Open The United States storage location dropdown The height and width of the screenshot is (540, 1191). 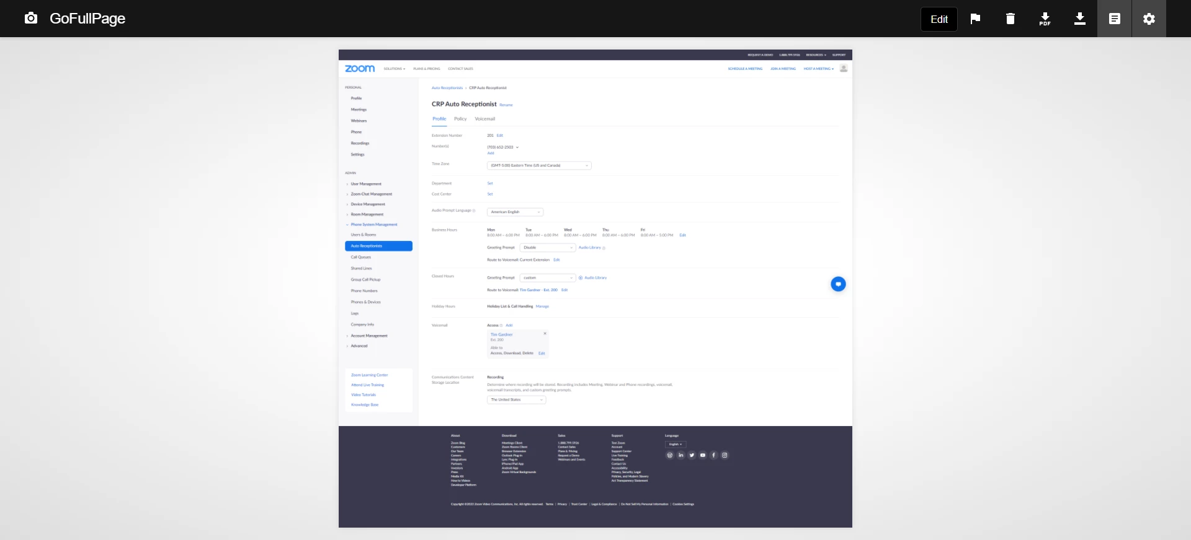pyautogui.click(x=516, y=400)
